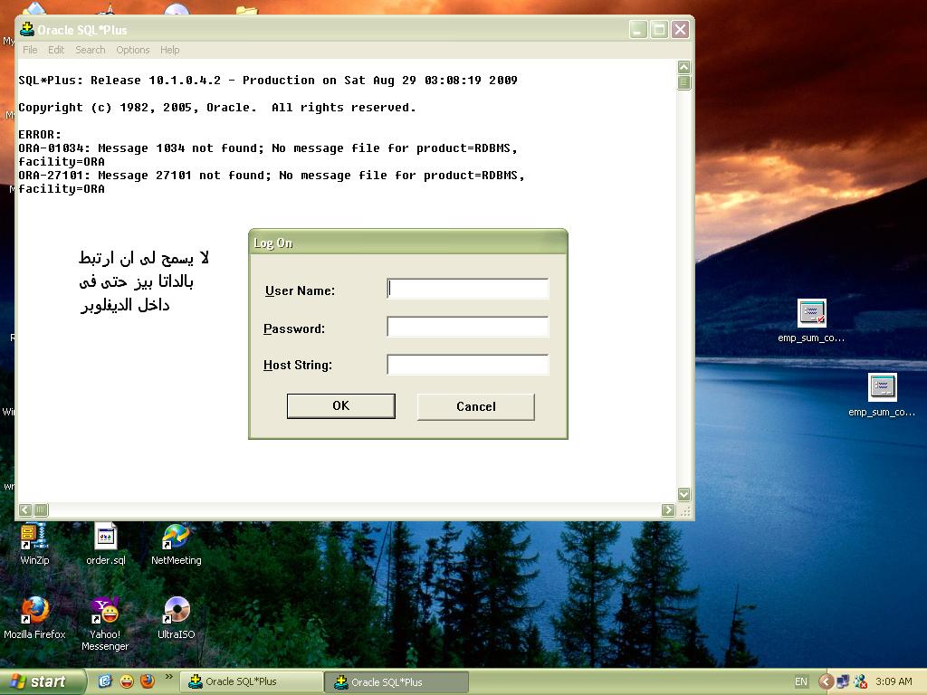Open the Yahoo! Messenger desktop shortcut
Screen dimensions: 927x695
tap(105, 612)
